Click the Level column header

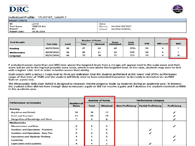pos(68,44)
